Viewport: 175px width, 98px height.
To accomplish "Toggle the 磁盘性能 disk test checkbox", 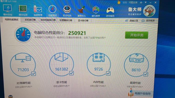I will pos(146,74).
